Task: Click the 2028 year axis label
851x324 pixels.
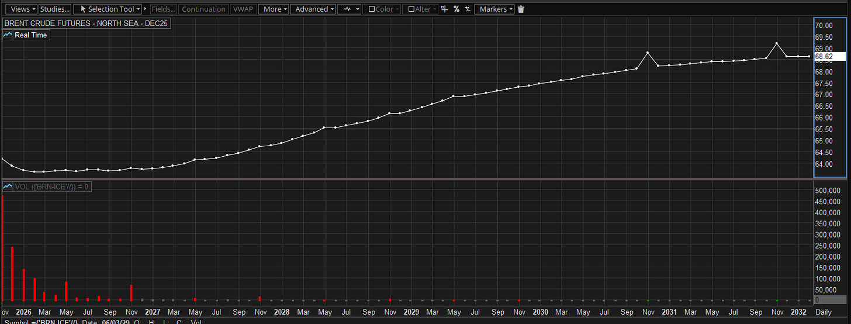Action: pos(282,312)
